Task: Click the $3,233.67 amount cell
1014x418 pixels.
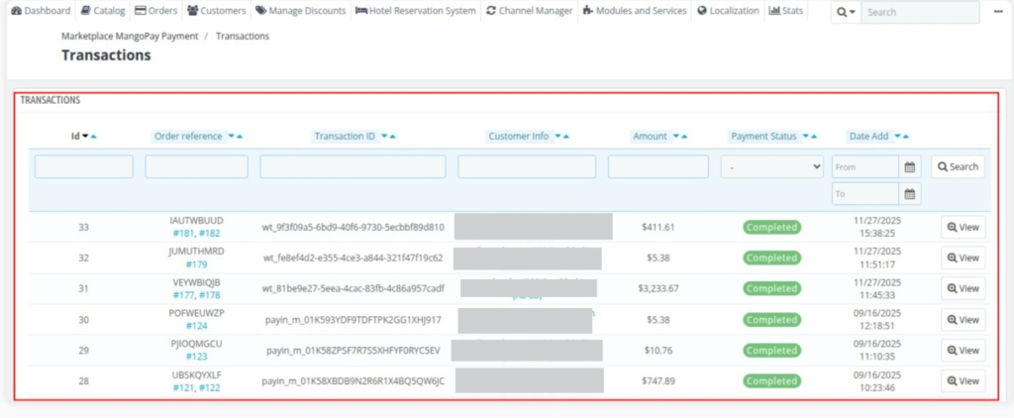Action: click(x=659, y=288)
